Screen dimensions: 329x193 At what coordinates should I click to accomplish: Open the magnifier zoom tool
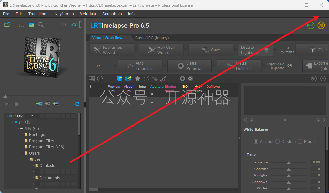pos(41,25)
